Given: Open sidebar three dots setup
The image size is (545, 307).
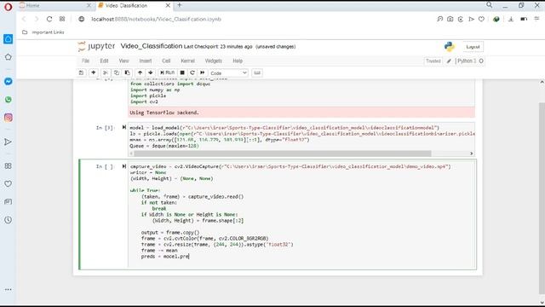Looking at the screenshot, I should click(x=8, y=289).
